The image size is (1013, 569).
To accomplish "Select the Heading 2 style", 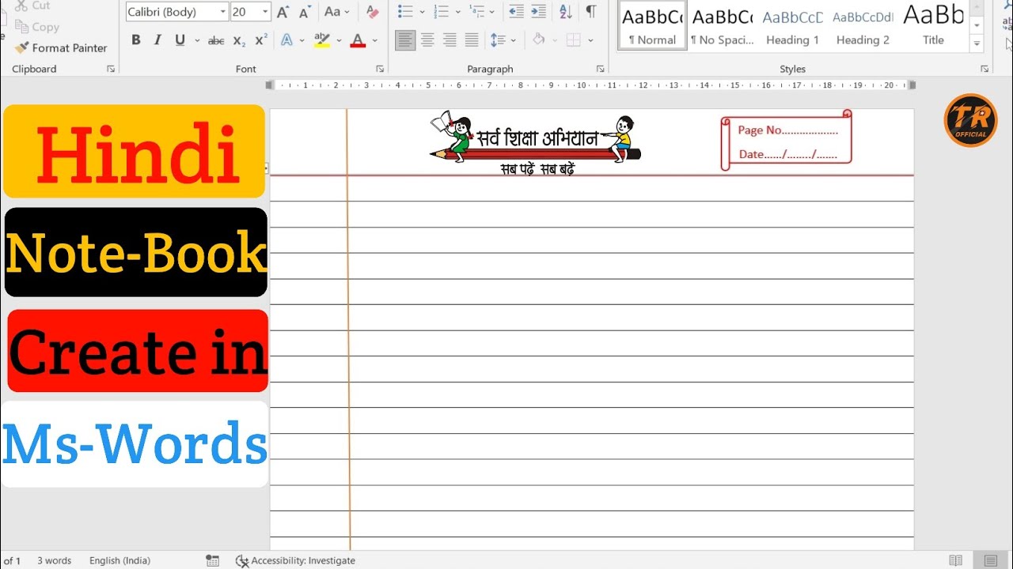I will click(x=863, y=26).
